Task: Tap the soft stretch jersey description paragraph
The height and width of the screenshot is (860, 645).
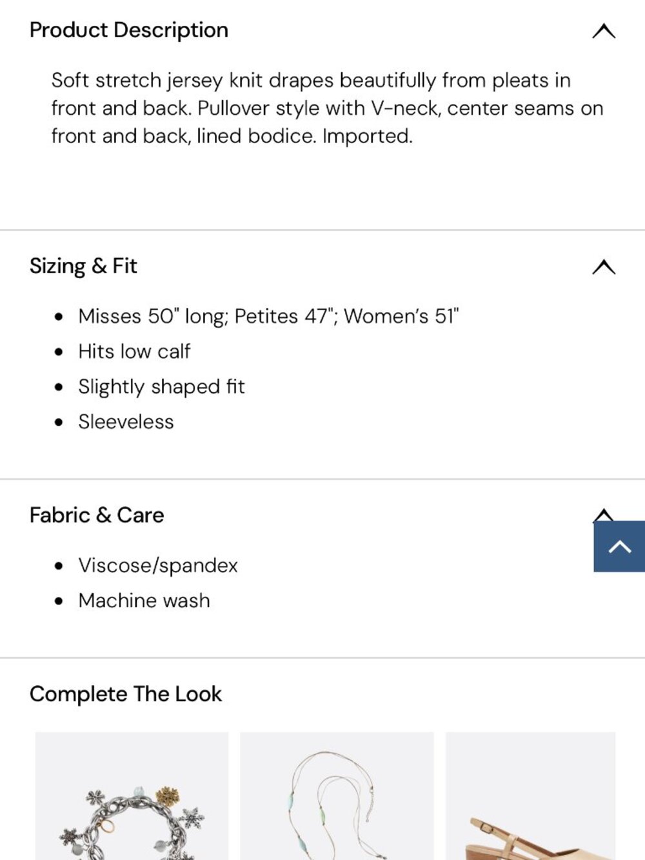Action: (327, 108)
